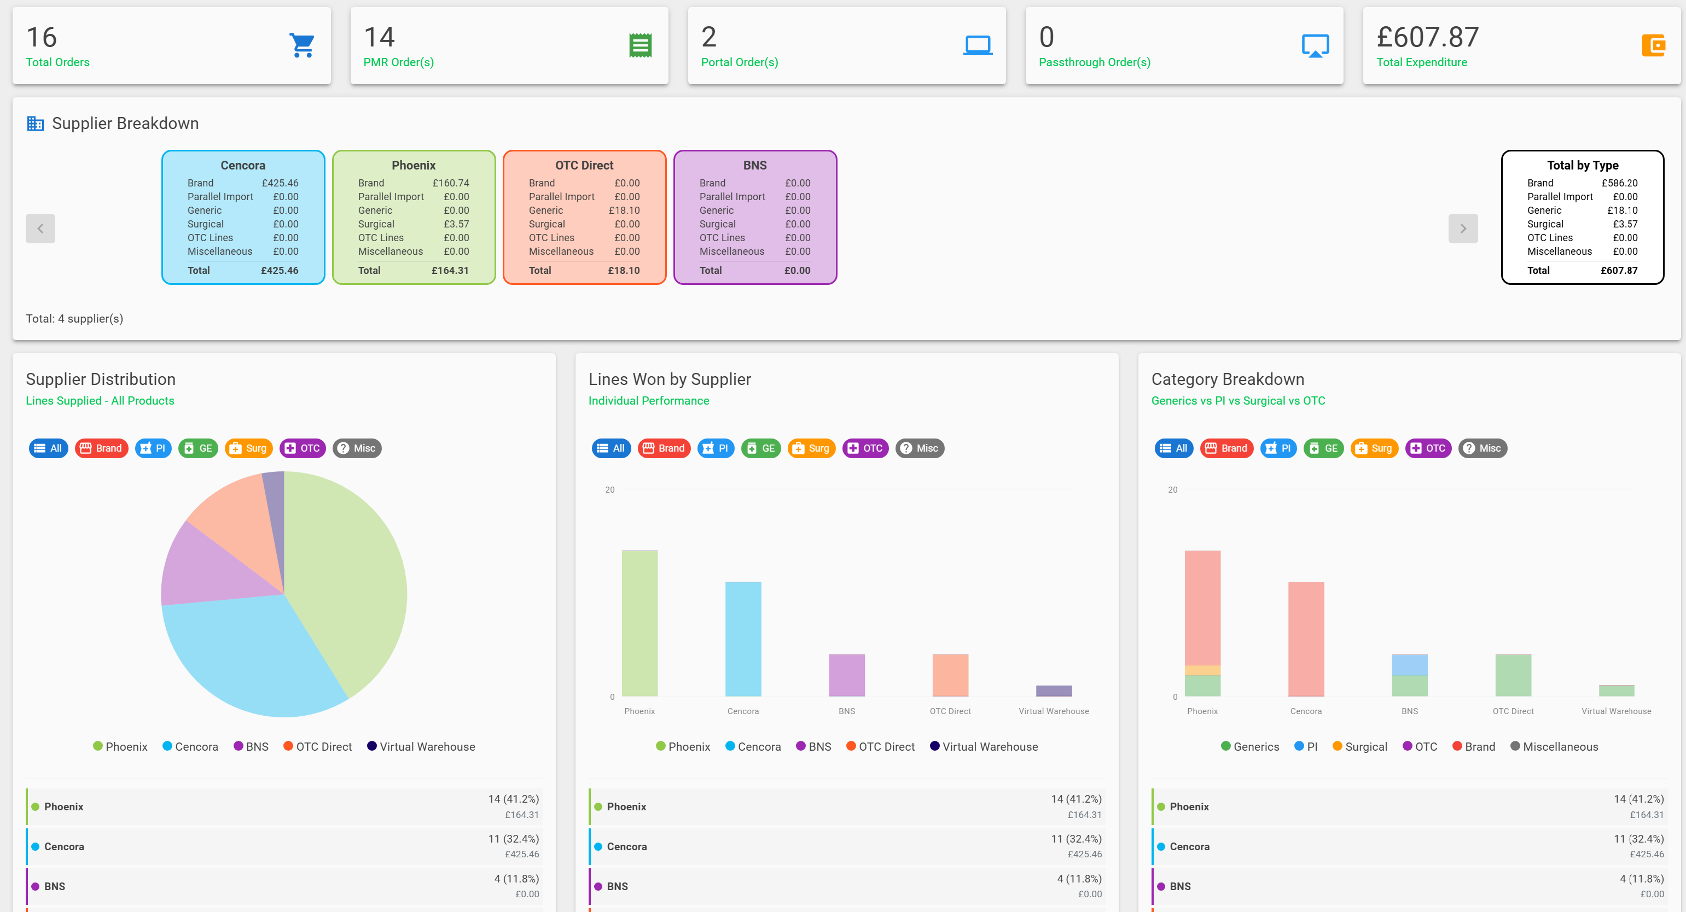1686x912 pixels.
Task: Select Brand filter in Supplier Distribution
Action: 101,448
